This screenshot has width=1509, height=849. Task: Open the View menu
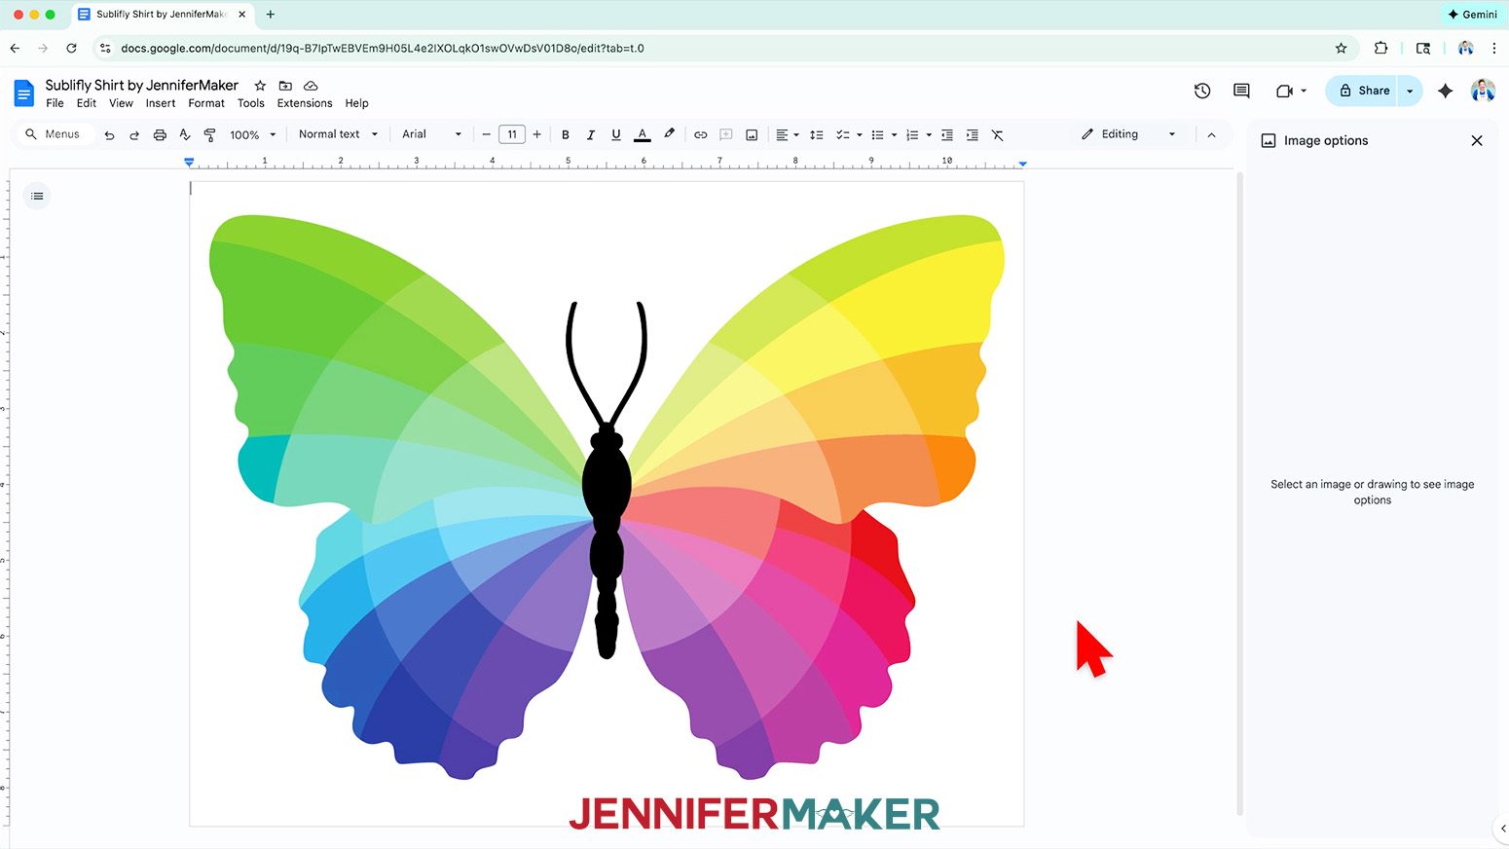(x=121, y=103)
